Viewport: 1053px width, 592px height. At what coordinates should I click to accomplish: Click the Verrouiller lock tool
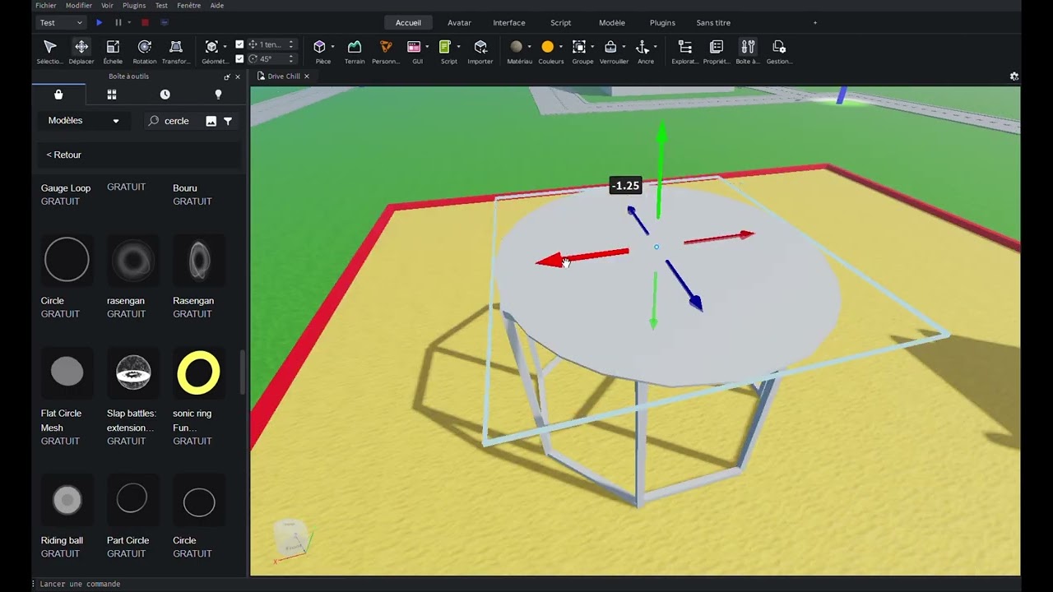611,52
